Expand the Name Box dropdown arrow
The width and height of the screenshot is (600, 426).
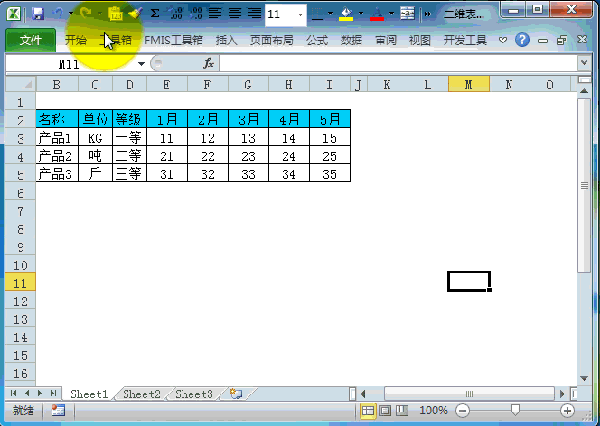(142, 64)
